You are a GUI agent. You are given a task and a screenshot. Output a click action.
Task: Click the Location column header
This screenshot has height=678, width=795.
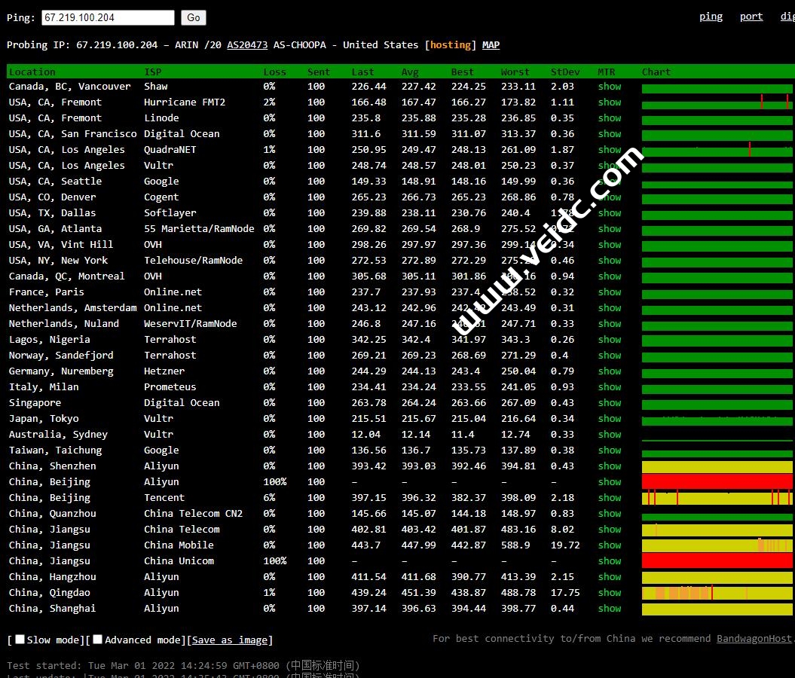32,72
